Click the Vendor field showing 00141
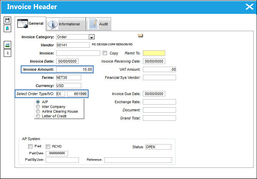The width and height of the screenshot is (257, 179). pos(73,45)
